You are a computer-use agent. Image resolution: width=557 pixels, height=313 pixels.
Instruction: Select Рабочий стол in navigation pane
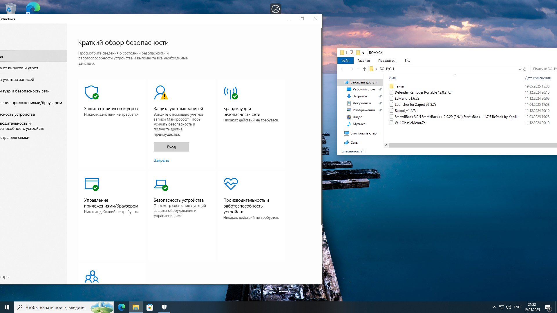pyautogui.click(x=364, y=89)
